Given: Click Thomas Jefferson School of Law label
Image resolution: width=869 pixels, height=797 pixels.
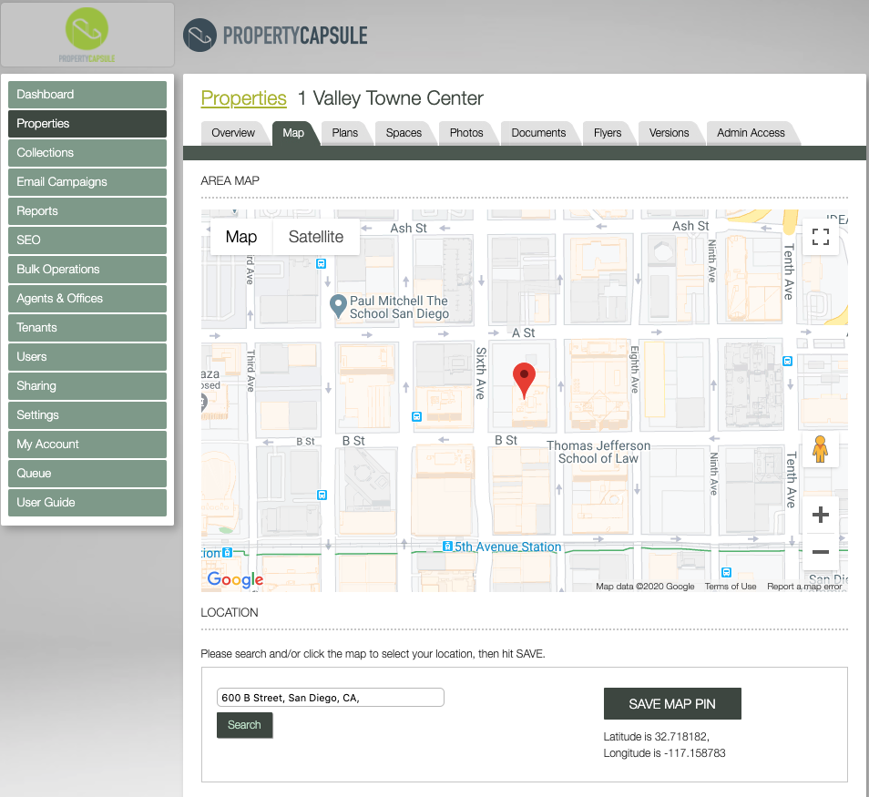Looking at the screenshot, I should click(x=598, y=453).
